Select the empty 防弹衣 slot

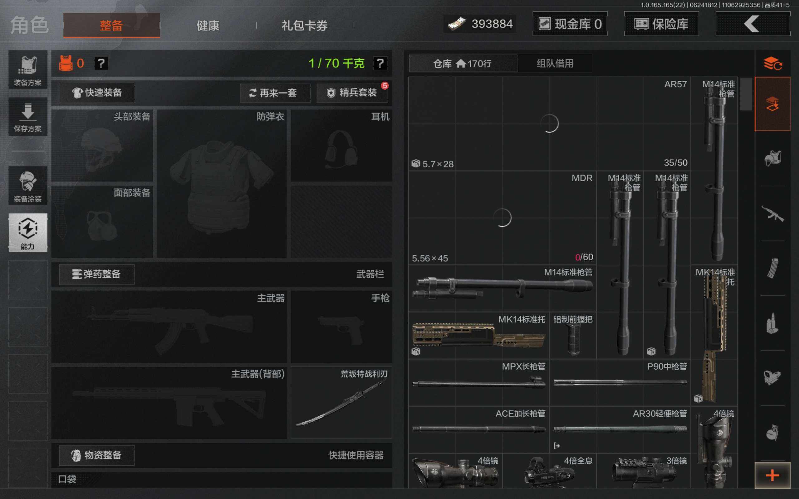click(x=222, y=183)
